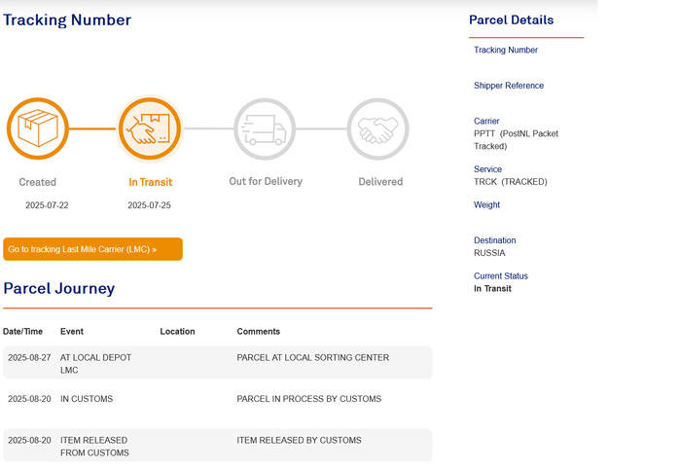Click the In Transit status label
Screen dimensions: 681x472
click(150, 182)
